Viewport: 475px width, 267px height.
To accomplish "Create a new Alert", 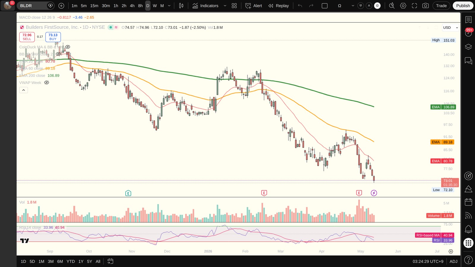I will pyautogui.click(x=254, y=6).
